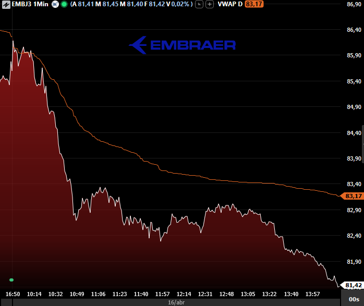Viewport: 364px width, 306px height.
Task: Click the plus icon to add an indicator
Action: pyautogui.click(x=210, y=4)
